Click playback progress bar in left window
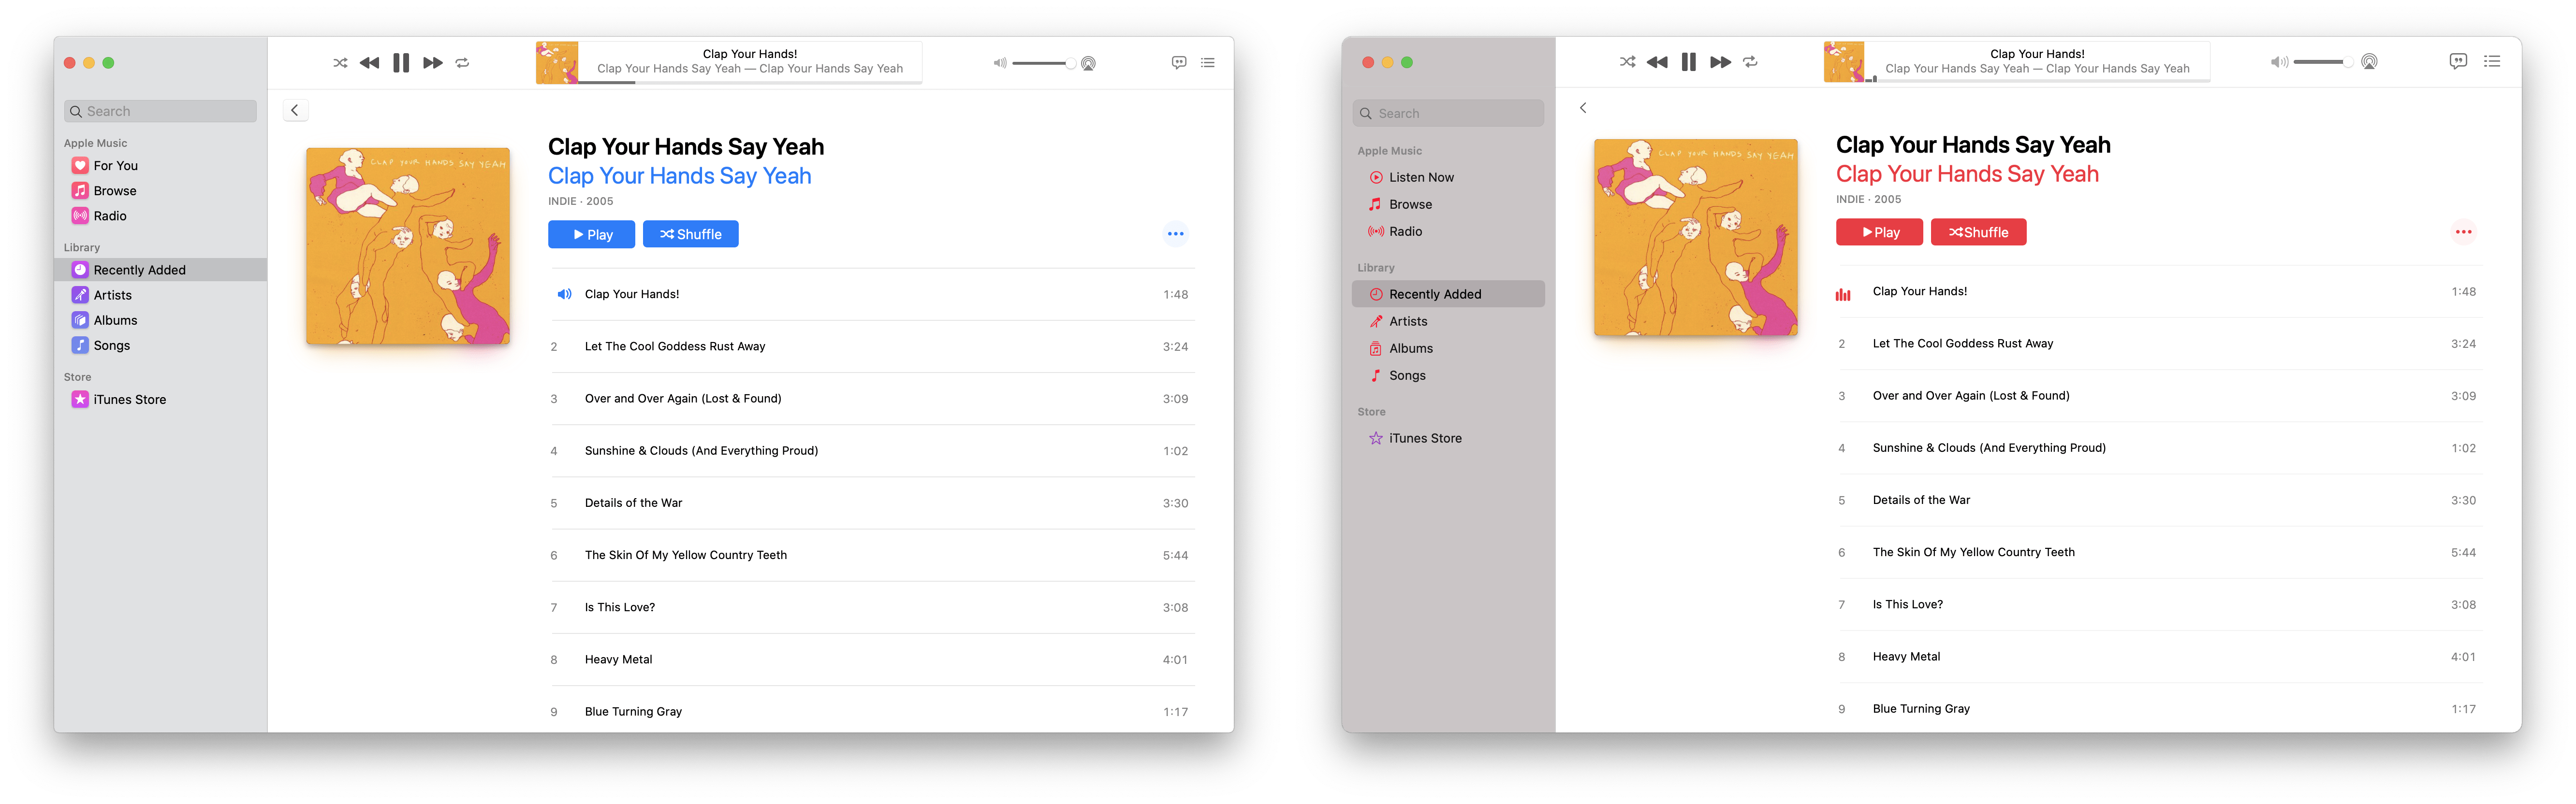The width and height of the screenshot is (2576, 804). click(x=750, y=82)
